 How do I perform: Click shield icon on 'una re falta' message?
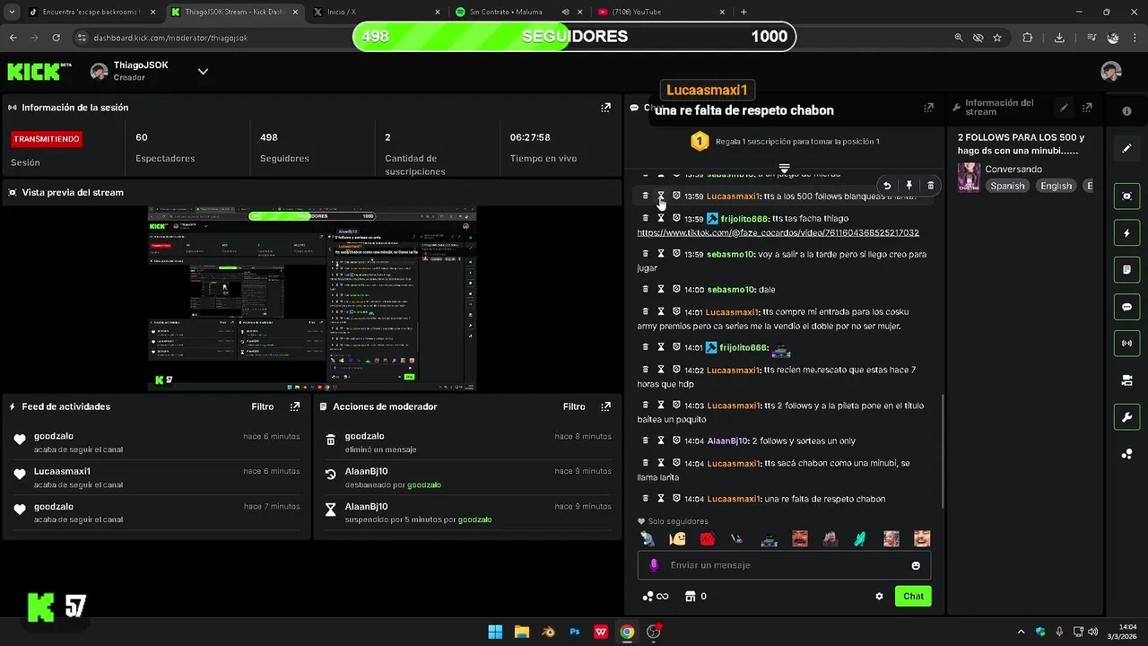[676, 499]
